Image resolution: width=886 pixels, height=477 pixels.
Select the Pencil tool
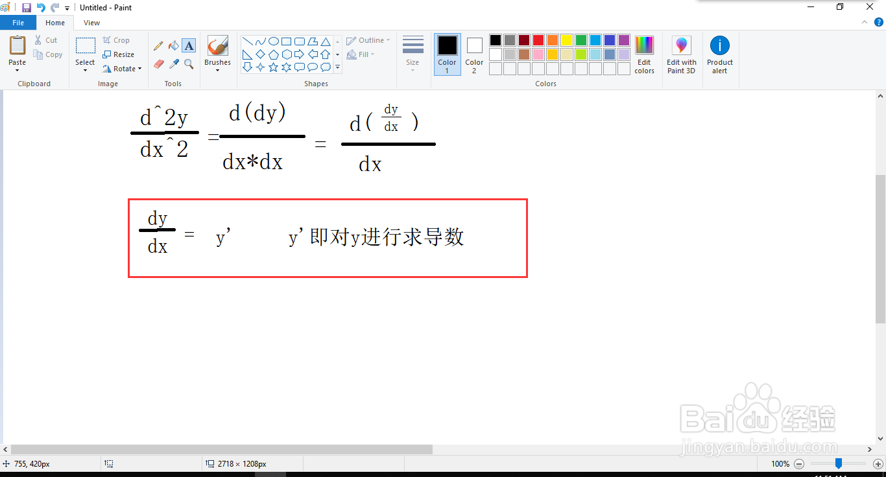point(158,46)
